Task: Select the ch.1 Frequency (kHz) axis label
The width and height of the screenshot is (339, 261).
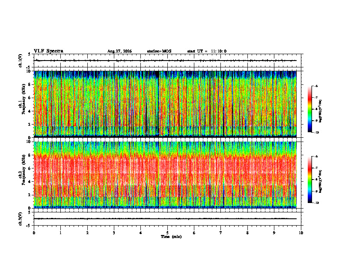Action: pyautogui.click(x=22, y=104)
